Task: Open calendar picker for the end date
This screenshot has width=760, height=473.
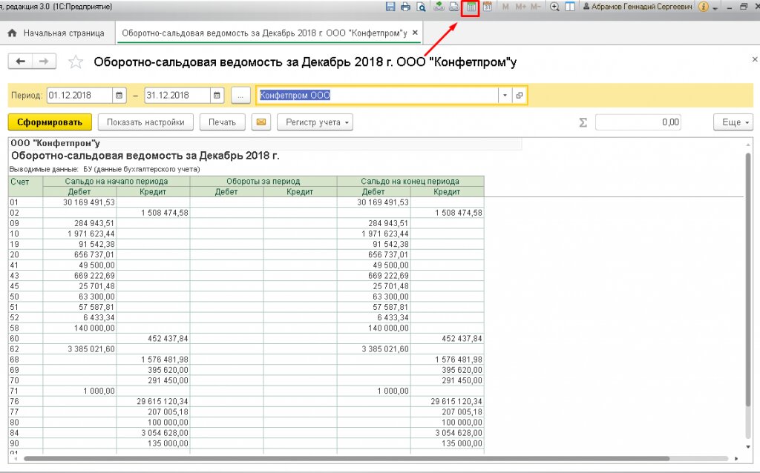Action: (217, 96)
